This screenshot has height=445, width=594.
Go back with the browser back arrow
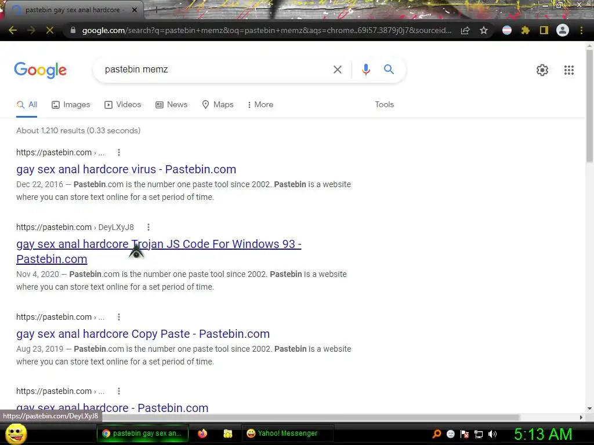(x=13, y=30)
